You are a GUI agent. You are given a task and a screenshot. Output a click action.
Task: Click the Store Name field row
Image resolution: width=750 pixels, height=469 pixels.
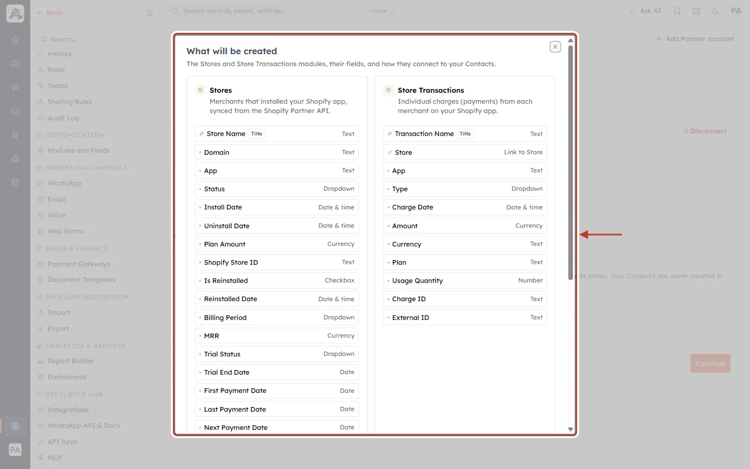(x=277, y=134)
